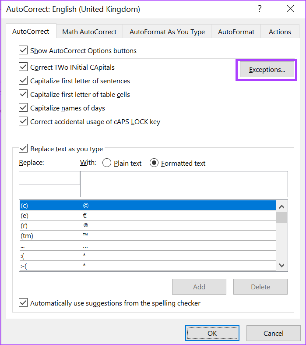Viewport: 306px width, 345px height.
Task: Select the AutoCorrect tab
Action: (x=31, y=31)
